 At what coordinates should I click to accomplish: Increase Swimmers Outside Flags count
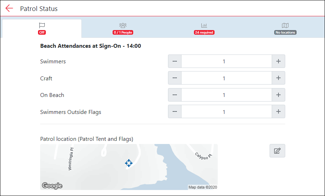pos(278,112)
